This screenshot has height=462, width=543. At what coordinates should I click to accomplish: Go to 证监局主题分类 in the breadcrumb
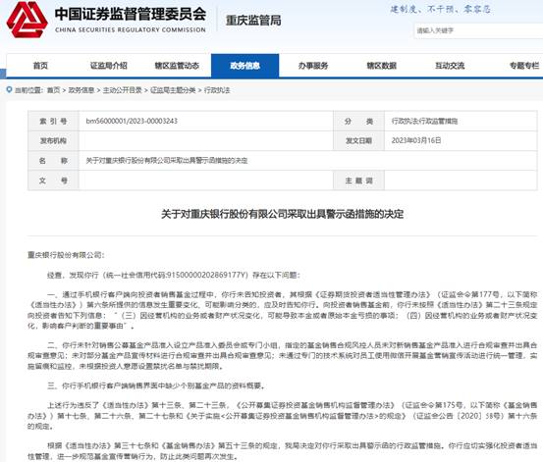point(173,90)
